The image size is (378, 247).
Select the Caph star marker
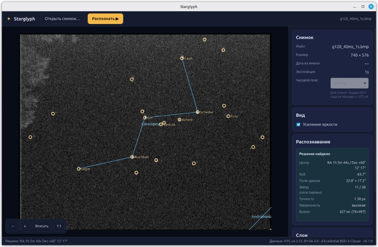coord(182,58)
